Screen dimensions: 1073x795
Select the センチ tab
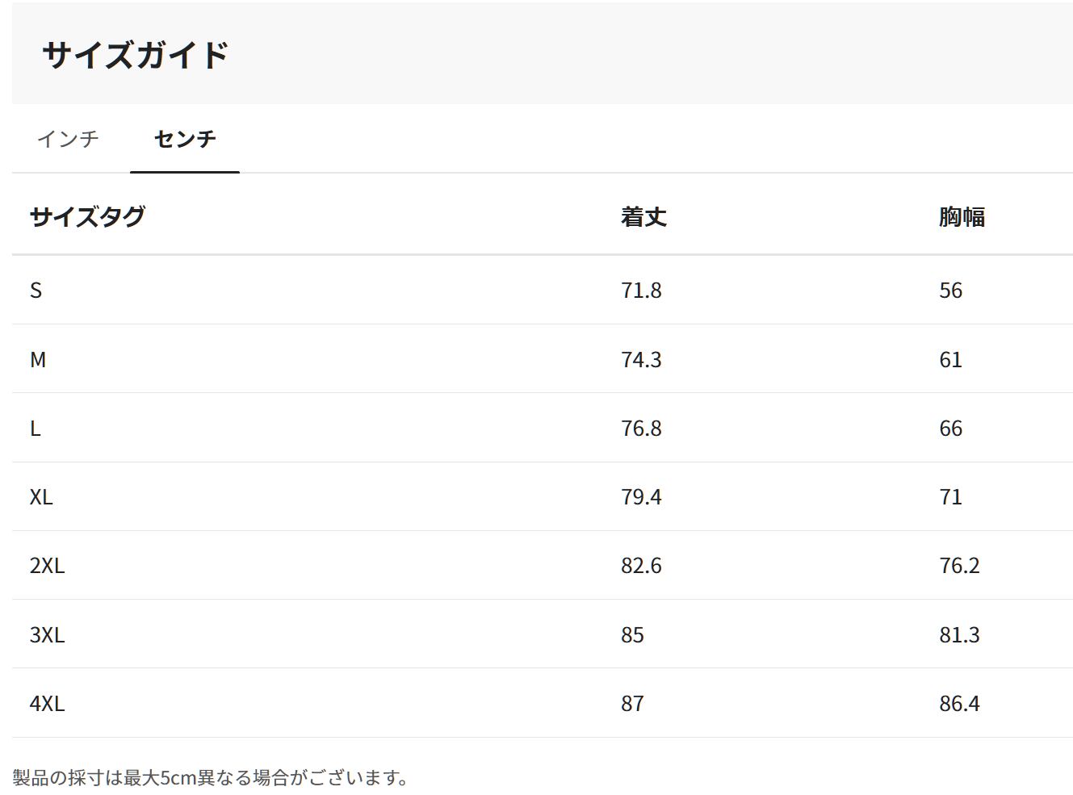(x=185, y=139)
